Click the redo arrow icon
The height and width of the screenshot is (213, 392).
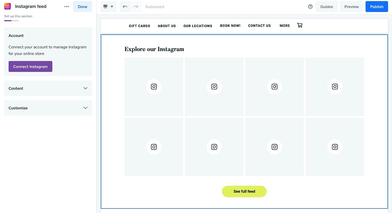pyautogui.click(x=136, y=7)
